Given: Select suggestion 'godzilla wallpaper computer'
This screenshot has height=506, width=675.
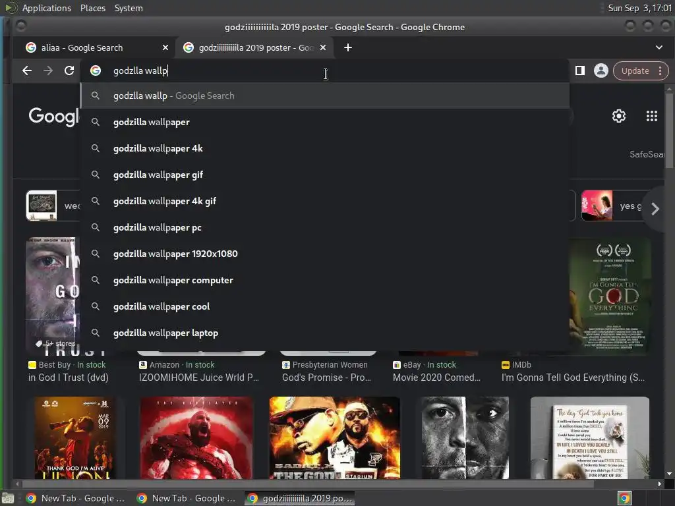Looking at the screenshot, I should click(325, 280).
